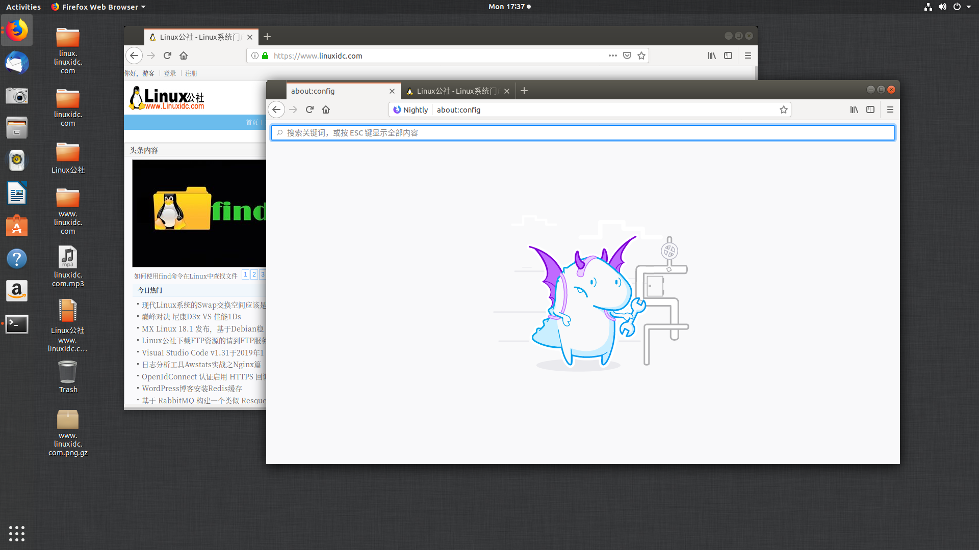The image size is (979, 550).
Task: Open Library in the Nightly window toolbar
Action: pyautogui.click(x=854, y=109)
